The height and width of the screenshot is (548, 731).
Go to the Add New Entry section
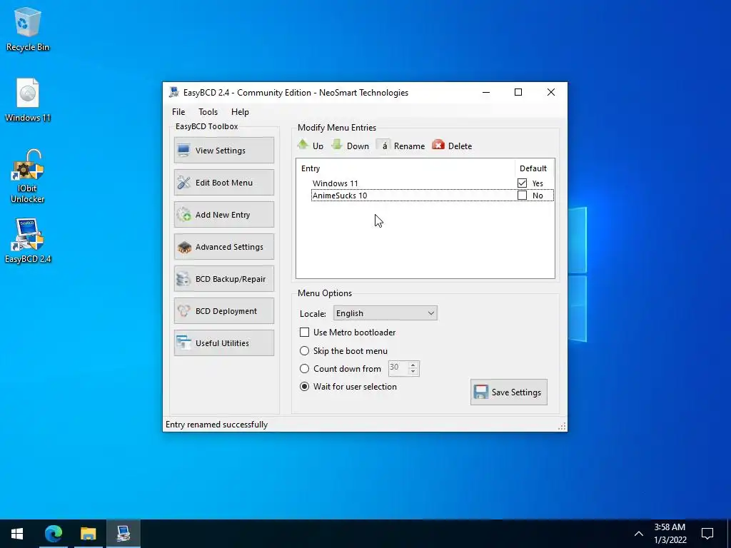click(223, 214)
